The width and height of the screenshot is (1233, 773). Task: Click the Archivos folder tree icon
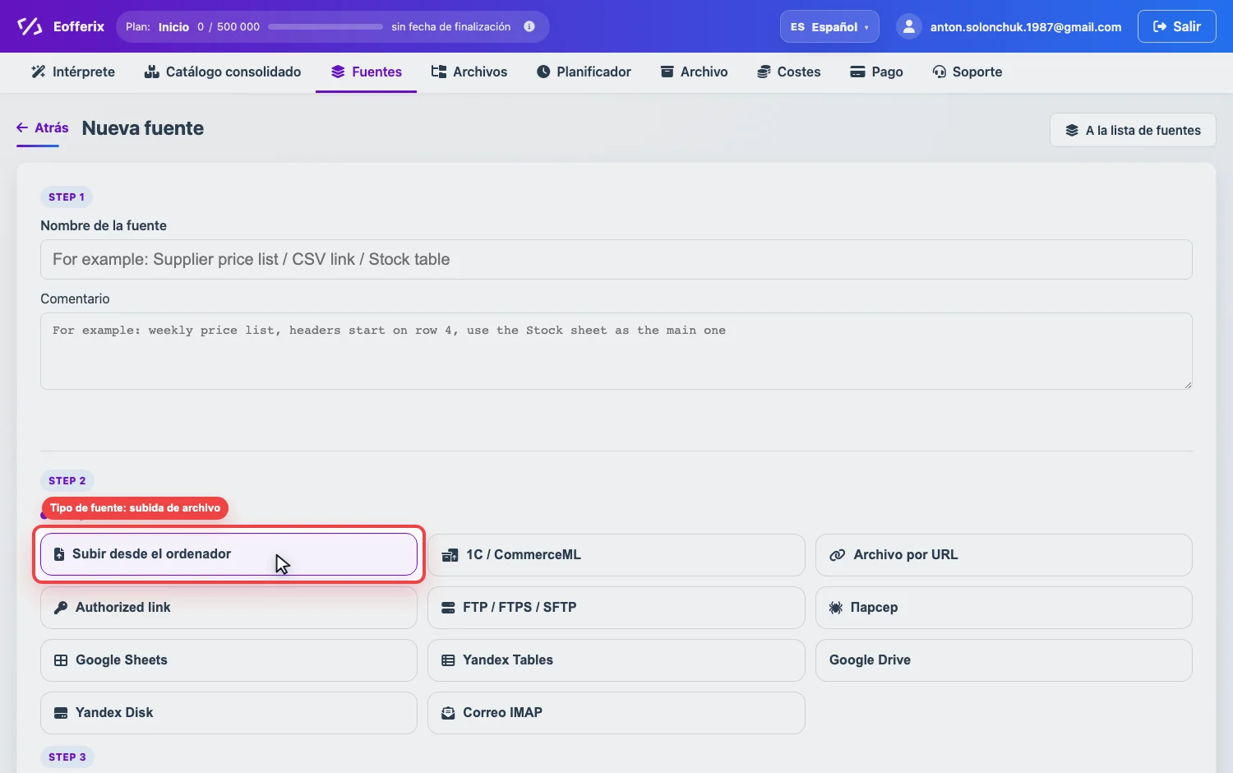tap(439, 72)
